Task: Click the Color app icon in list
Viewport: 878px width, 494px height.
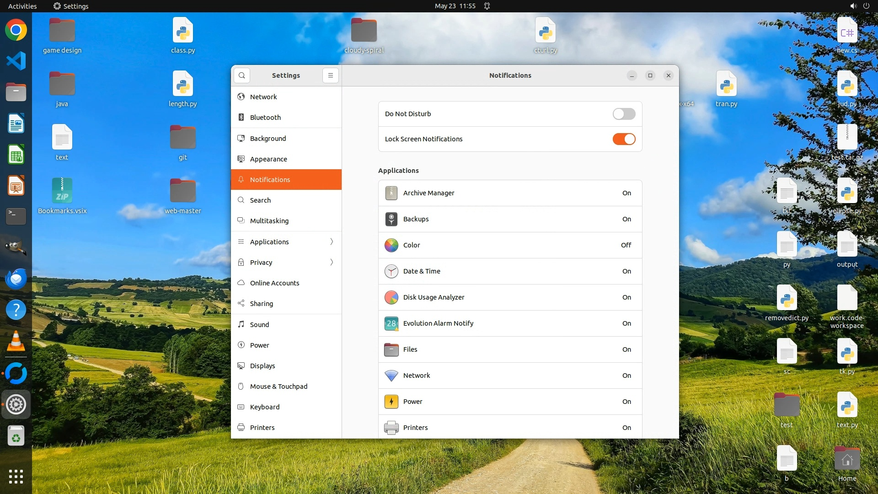Action: tap(391, 245)
